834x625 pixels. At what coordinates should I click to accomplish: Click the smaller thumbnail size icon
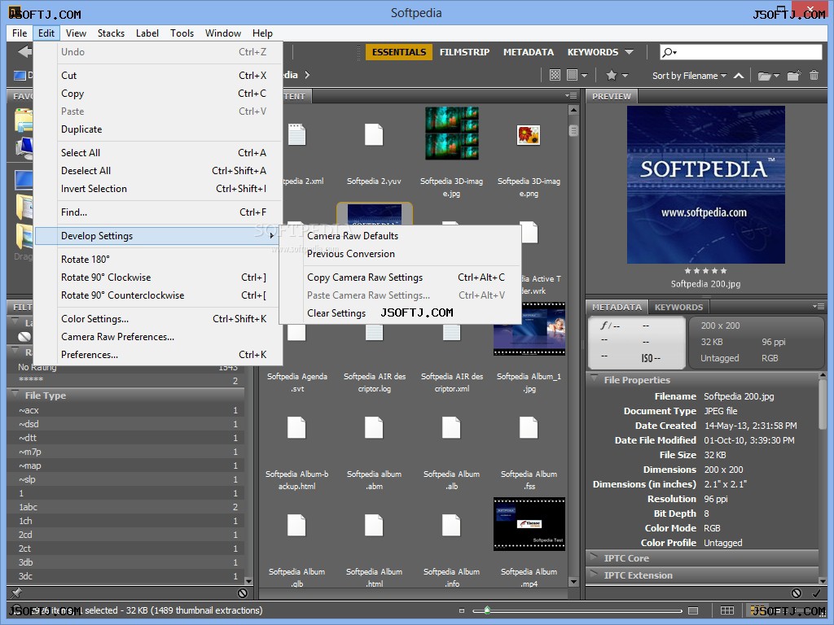click(x=462, y=610)
